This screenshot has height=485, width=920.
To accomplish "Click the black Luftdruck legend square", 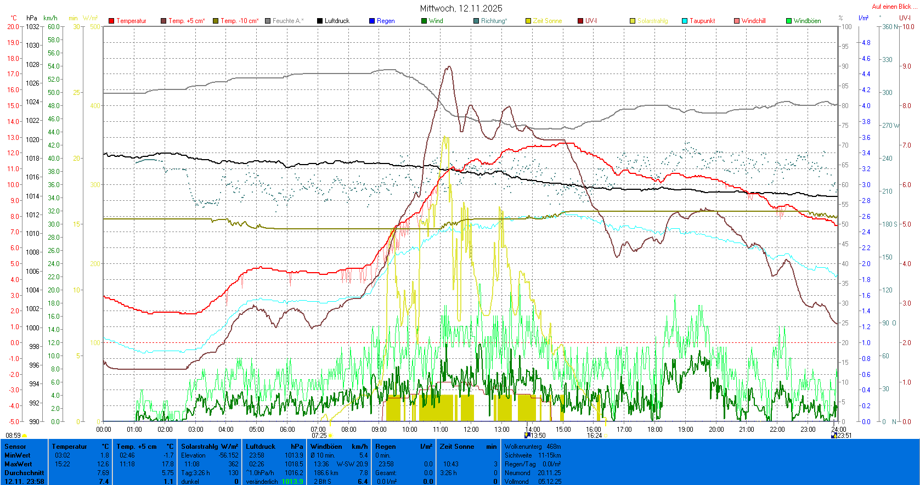I will point(320,21).
